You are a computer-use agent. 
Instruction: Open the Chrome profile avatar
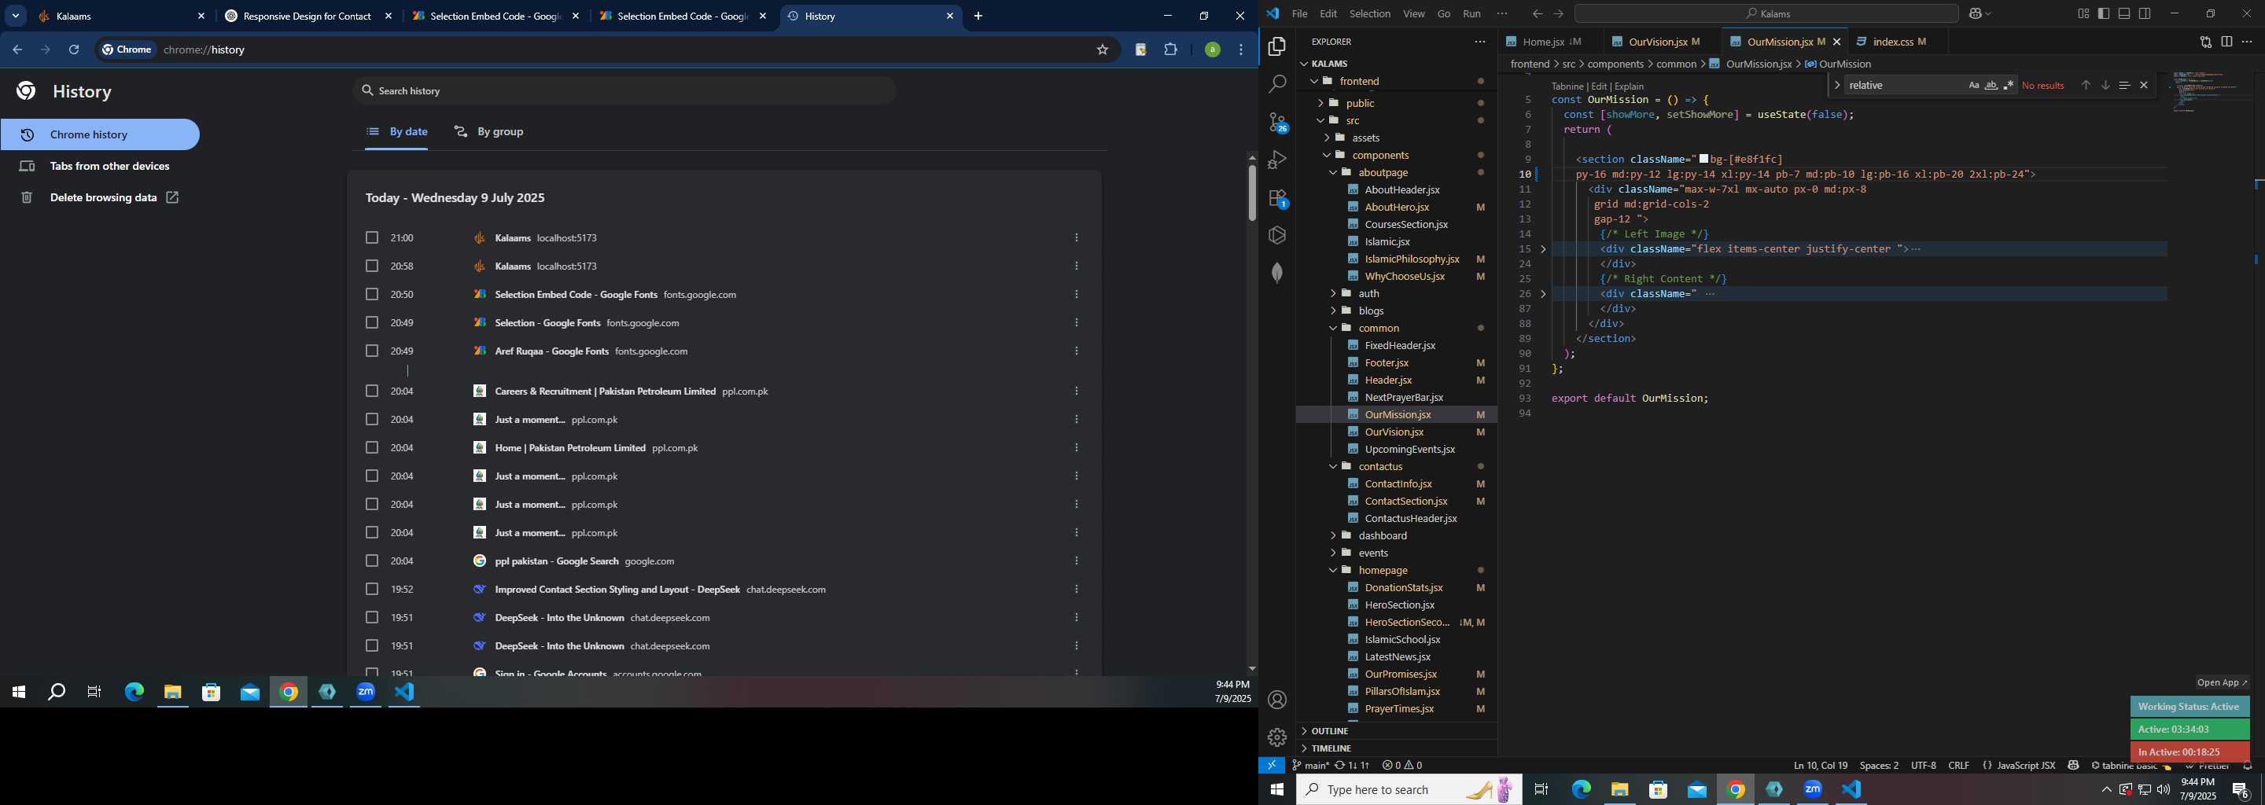pyautogui.click(x=1213, y=50)
